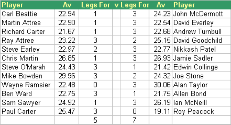Click the right total cell showing 7
Image resolution: width=231 pixels, height=125 pixels.
135,120
